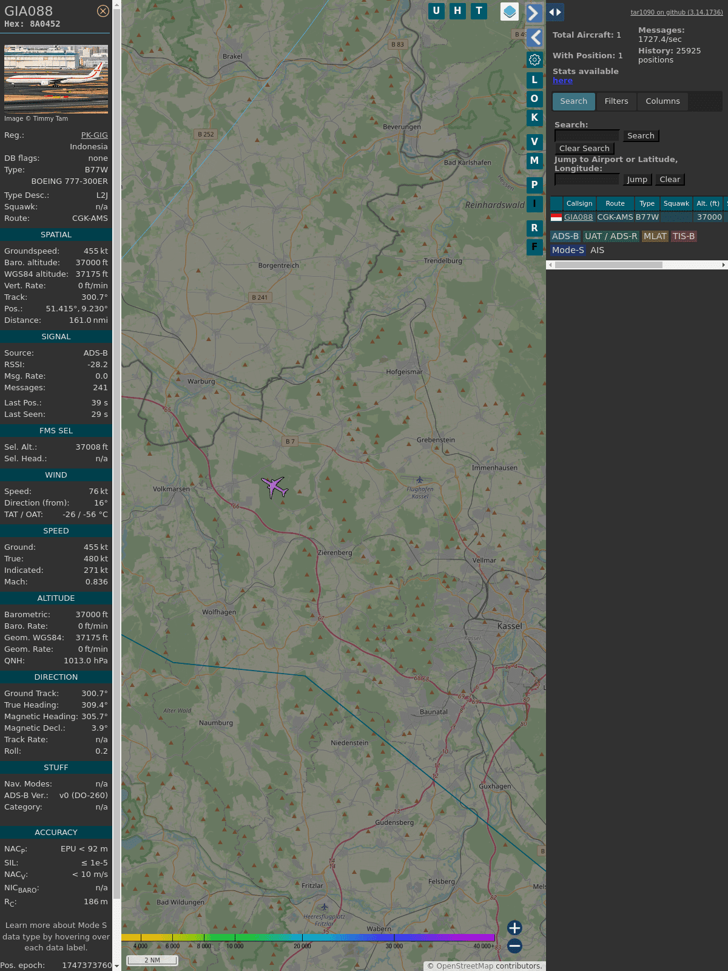Toggle the M map button
Screen dimensions: 728x971
534,161
